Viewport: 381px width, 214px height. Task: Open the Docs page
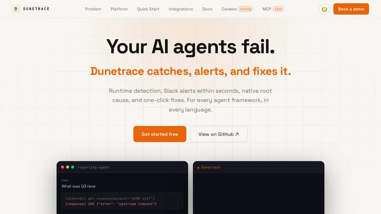tap(207, 9)
